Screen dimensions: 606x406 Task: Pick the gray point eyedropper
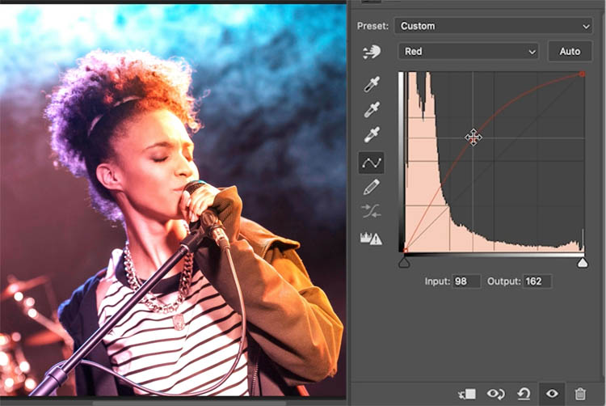tap(372, 109)
